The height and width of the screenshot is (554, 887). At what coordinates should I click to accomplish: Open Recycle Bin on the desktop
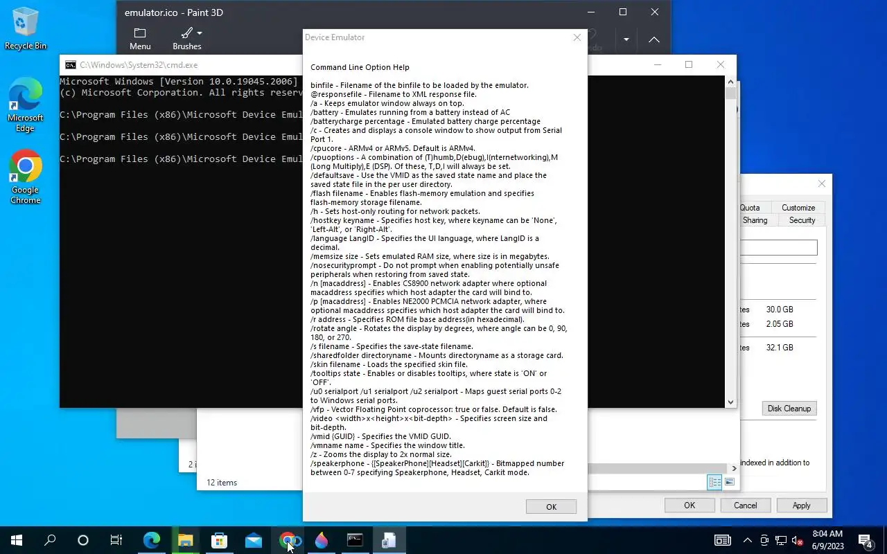point(25,28)
